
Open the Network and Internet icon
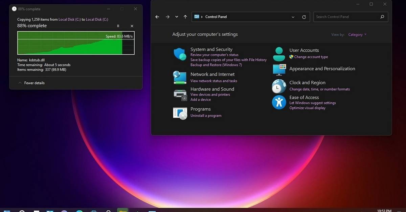(x=180, y=77)
